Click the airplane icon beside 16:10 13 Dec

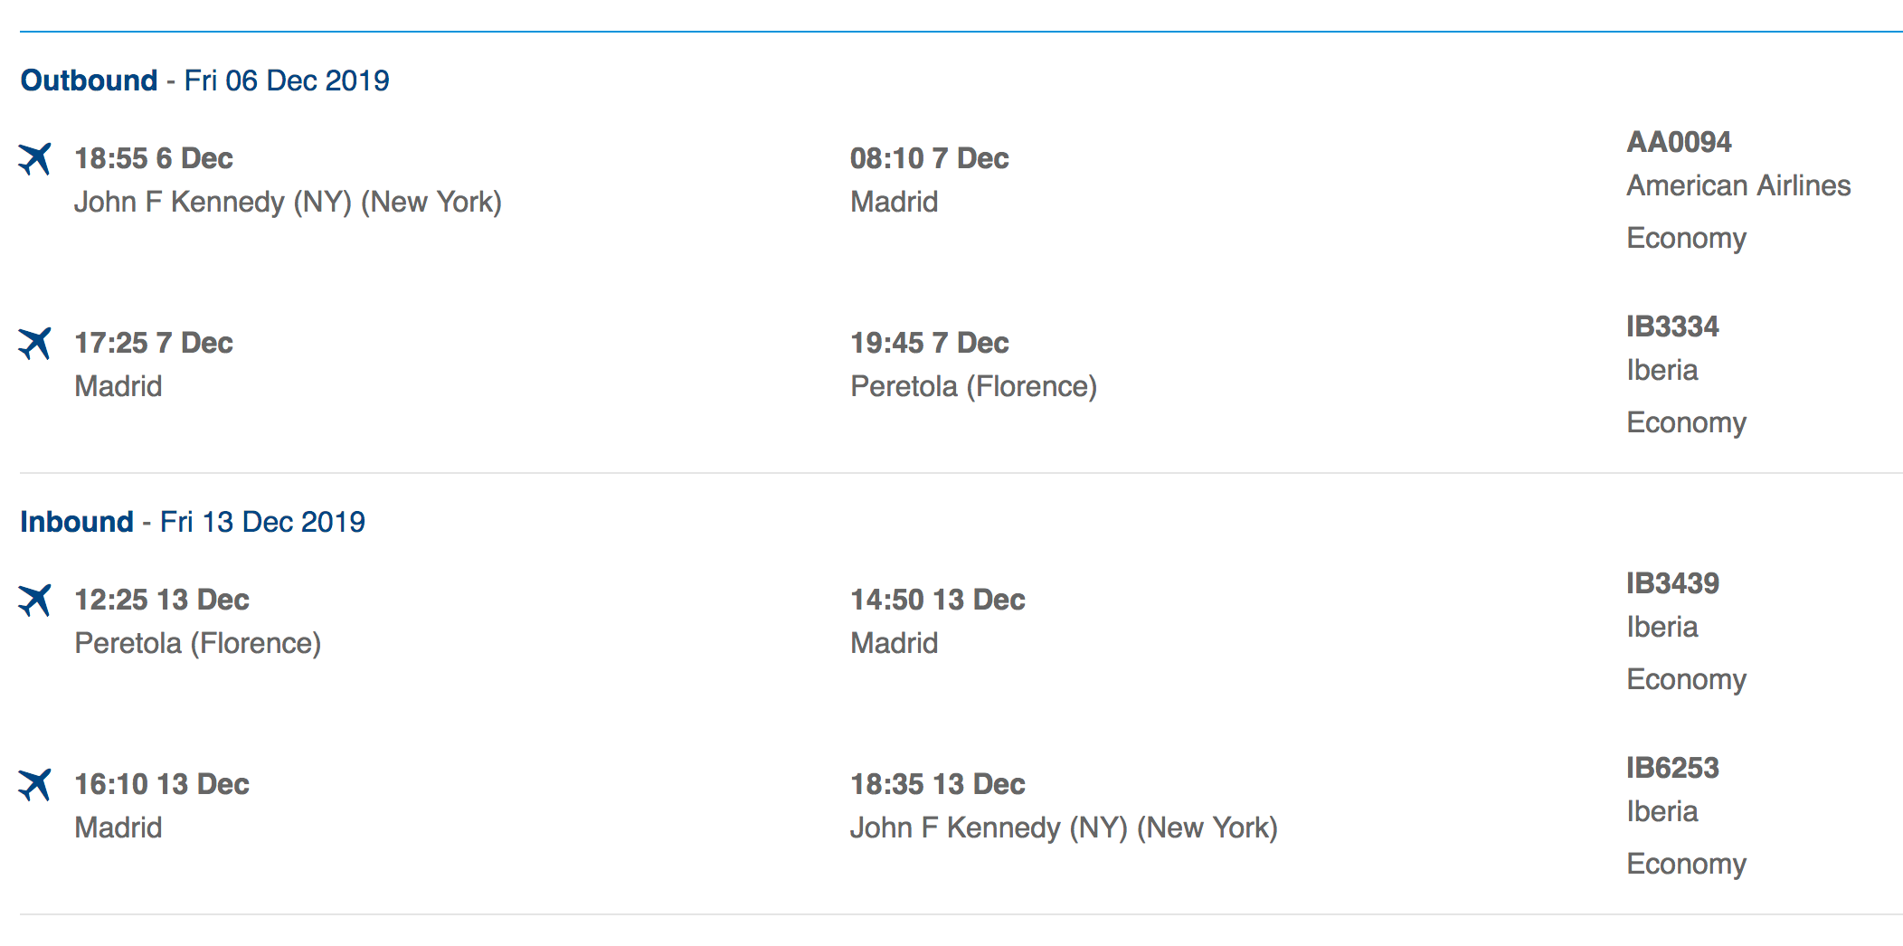[x=35, y=785]
